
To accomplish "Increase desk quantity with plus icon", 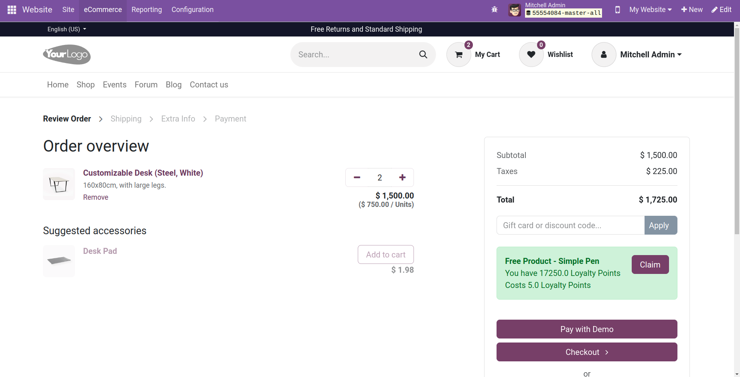I will (x=402, y=177).
